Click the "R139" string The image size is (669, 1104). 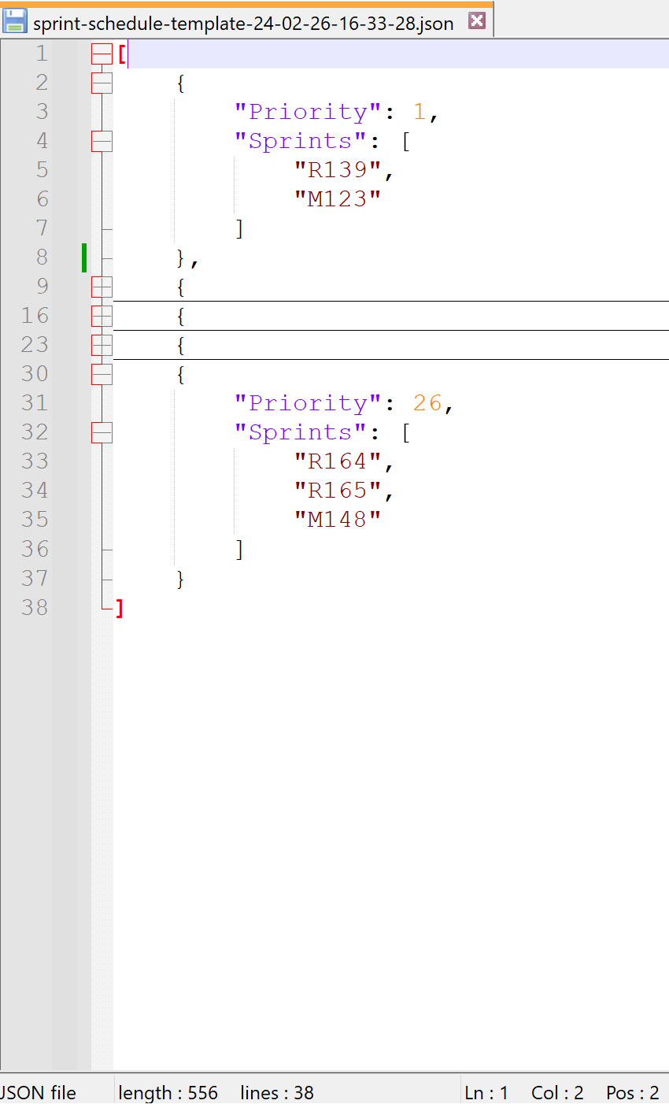(338, 170)
